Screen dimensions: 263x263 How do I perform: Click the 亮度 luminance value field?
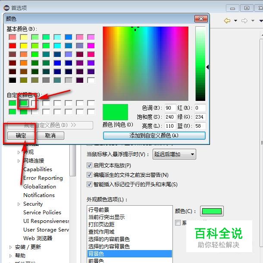(170, 126)
